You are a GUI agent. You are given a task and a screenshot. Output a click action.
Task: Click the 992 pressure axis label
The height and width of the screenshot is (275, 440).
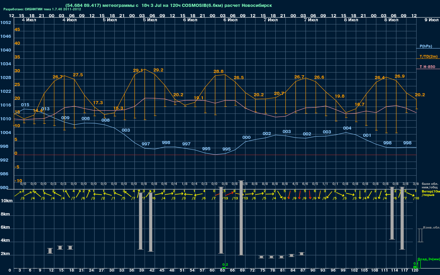(4, 160)
